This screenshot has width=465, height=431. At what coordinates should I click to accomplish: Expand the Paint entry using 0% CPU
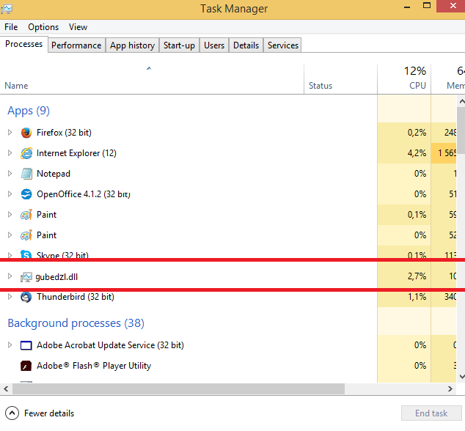[x=10, y=235]
